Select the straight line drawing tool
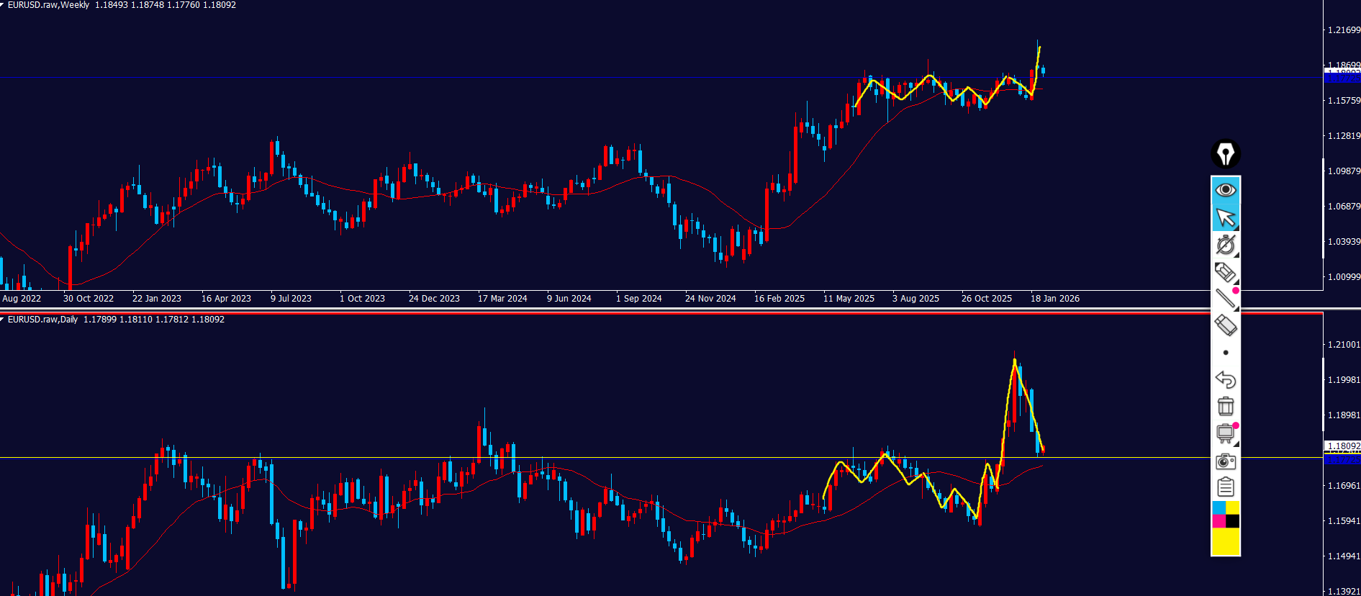Screen dimensions: 1361x596 (x=1225, y=299)
